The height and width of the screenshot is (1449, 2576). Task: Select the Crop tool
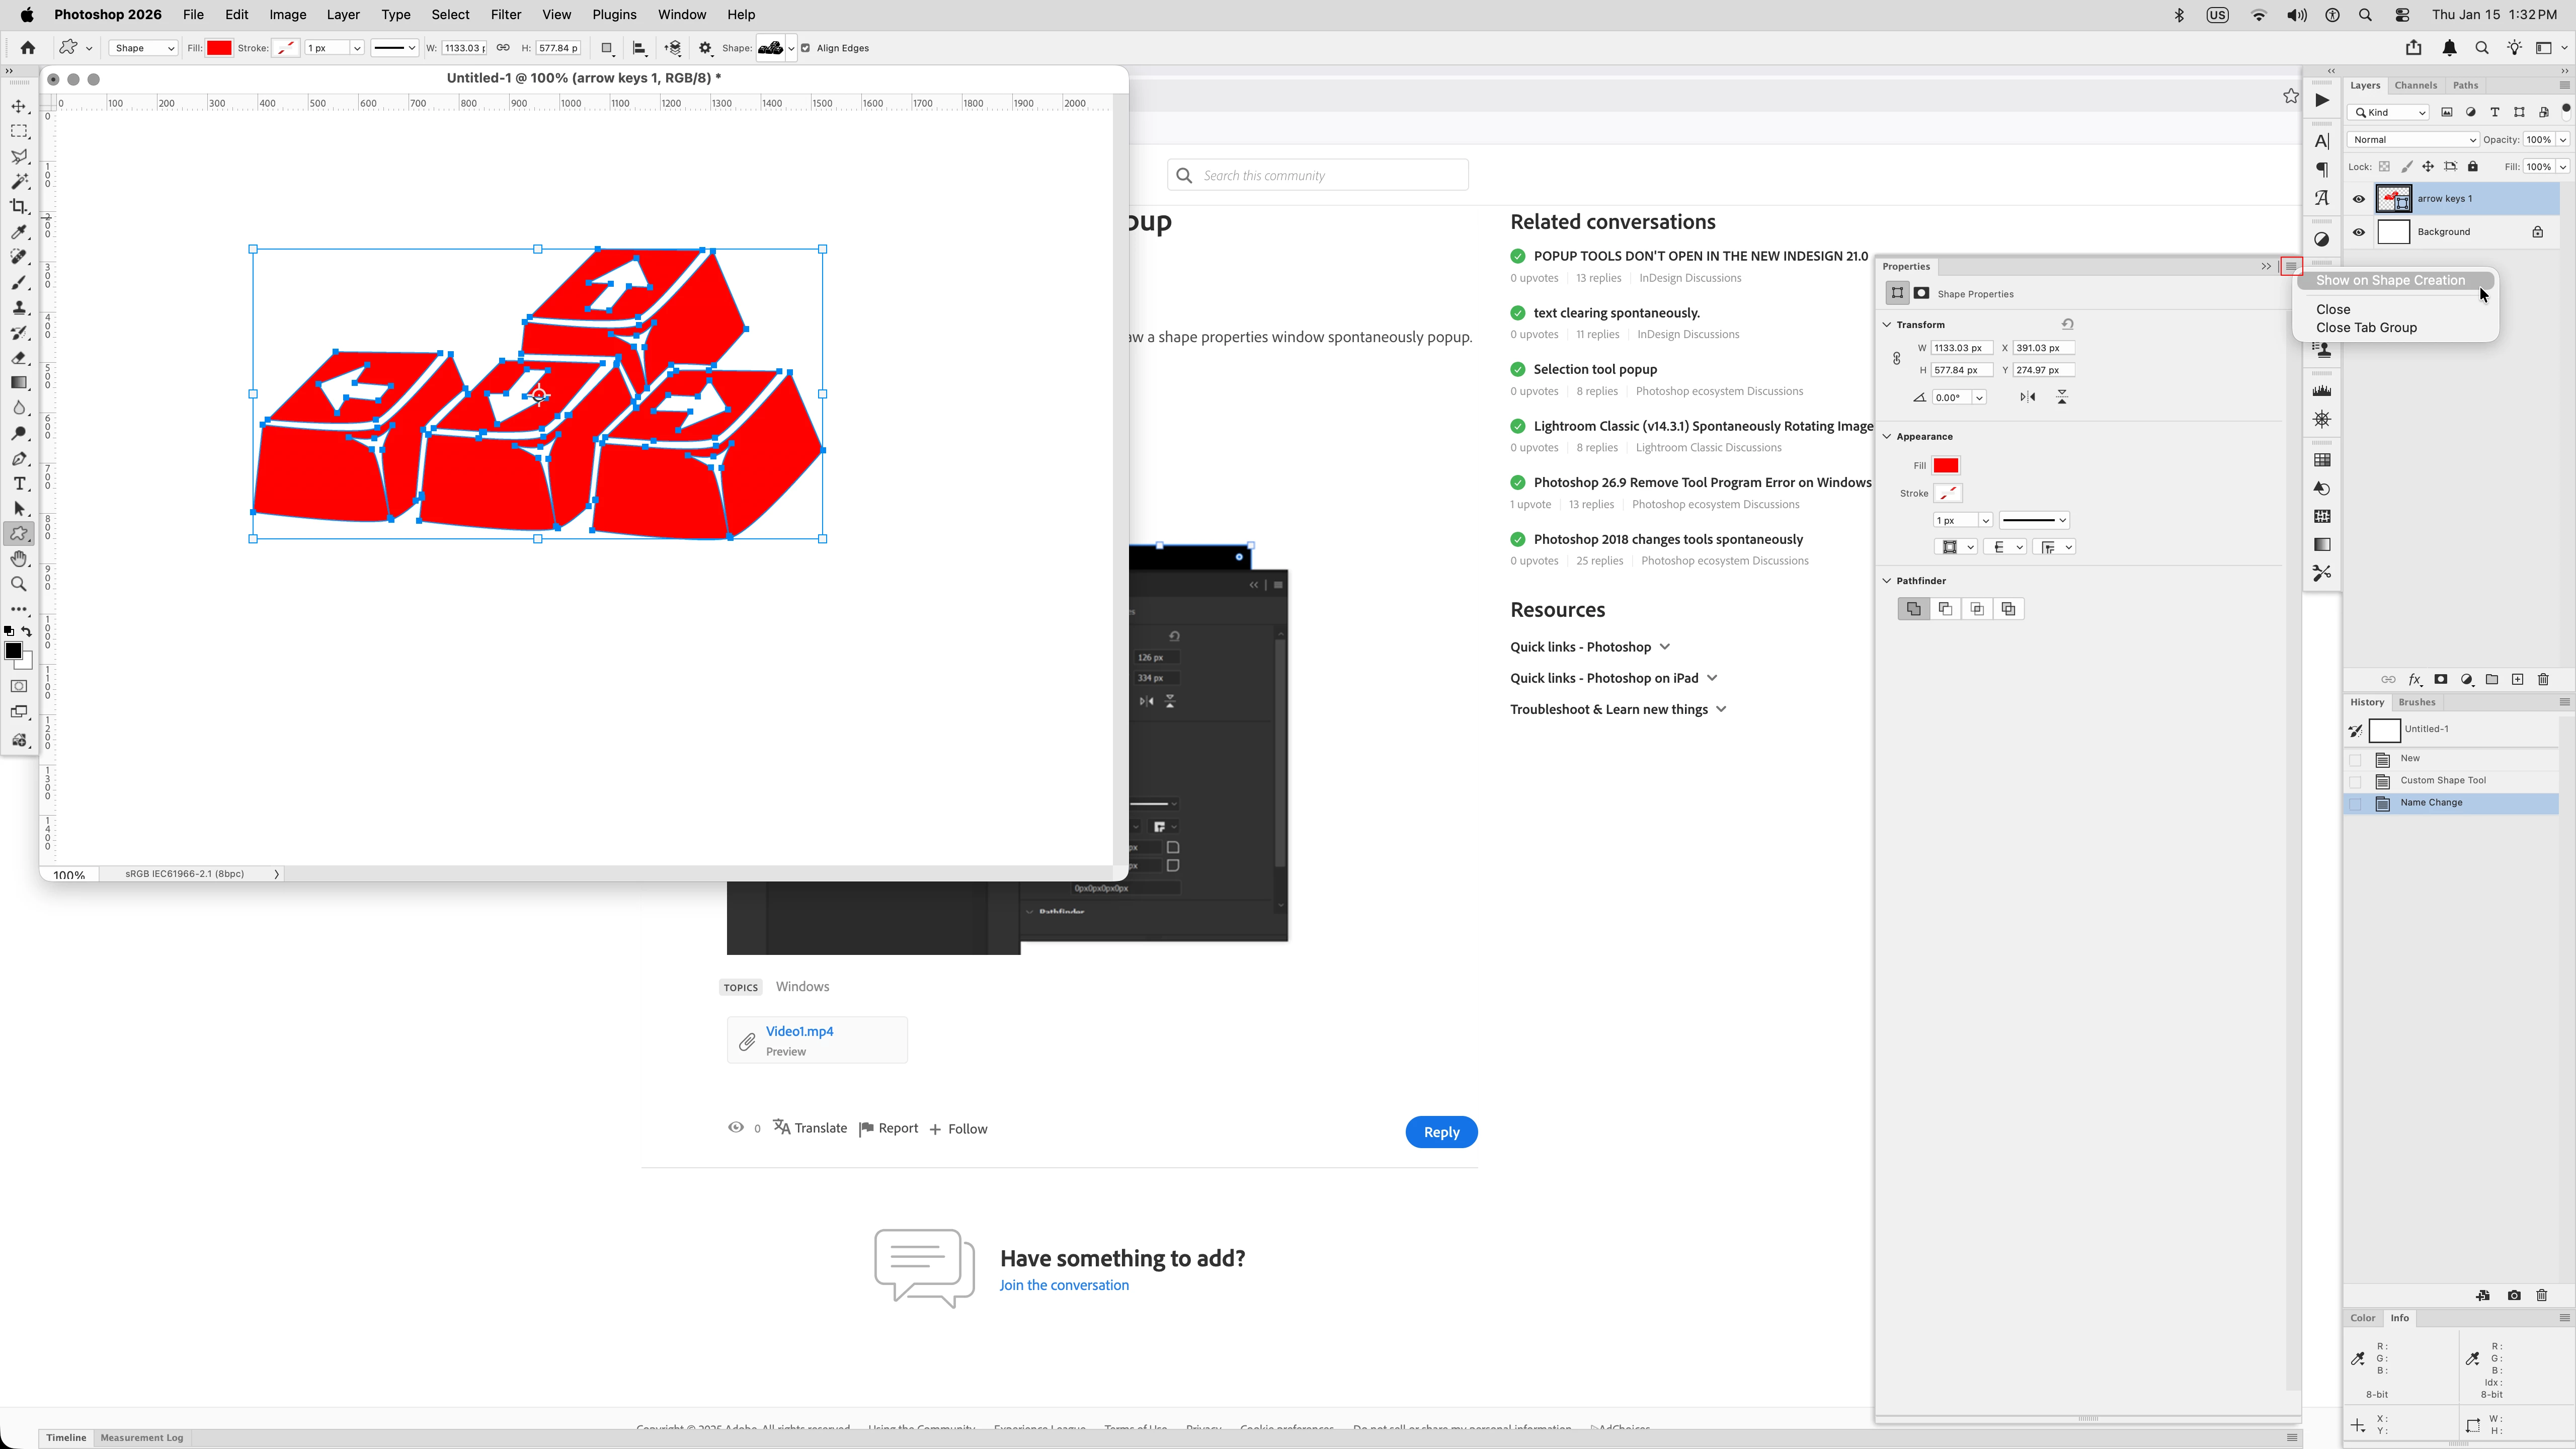(x=19, y=207)
